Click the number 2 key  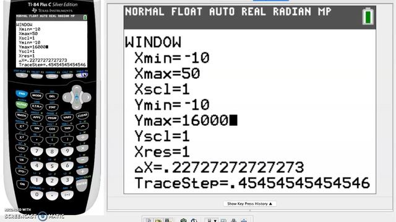(x=52, y=181)
